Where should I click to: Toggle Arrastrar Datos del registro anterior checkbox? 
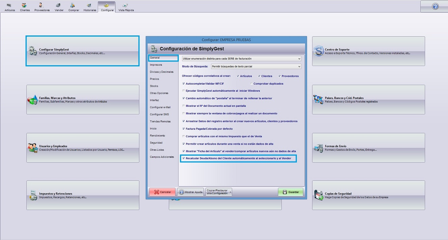[184, 121]
